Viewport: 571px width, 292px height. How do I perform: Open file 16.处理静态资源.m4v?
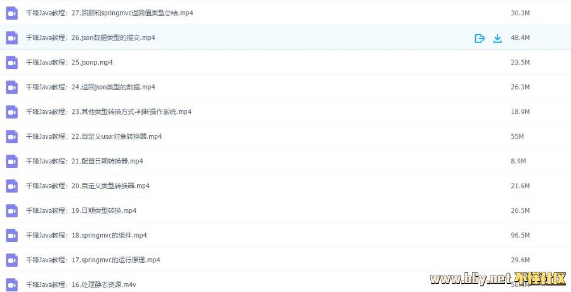81,285
